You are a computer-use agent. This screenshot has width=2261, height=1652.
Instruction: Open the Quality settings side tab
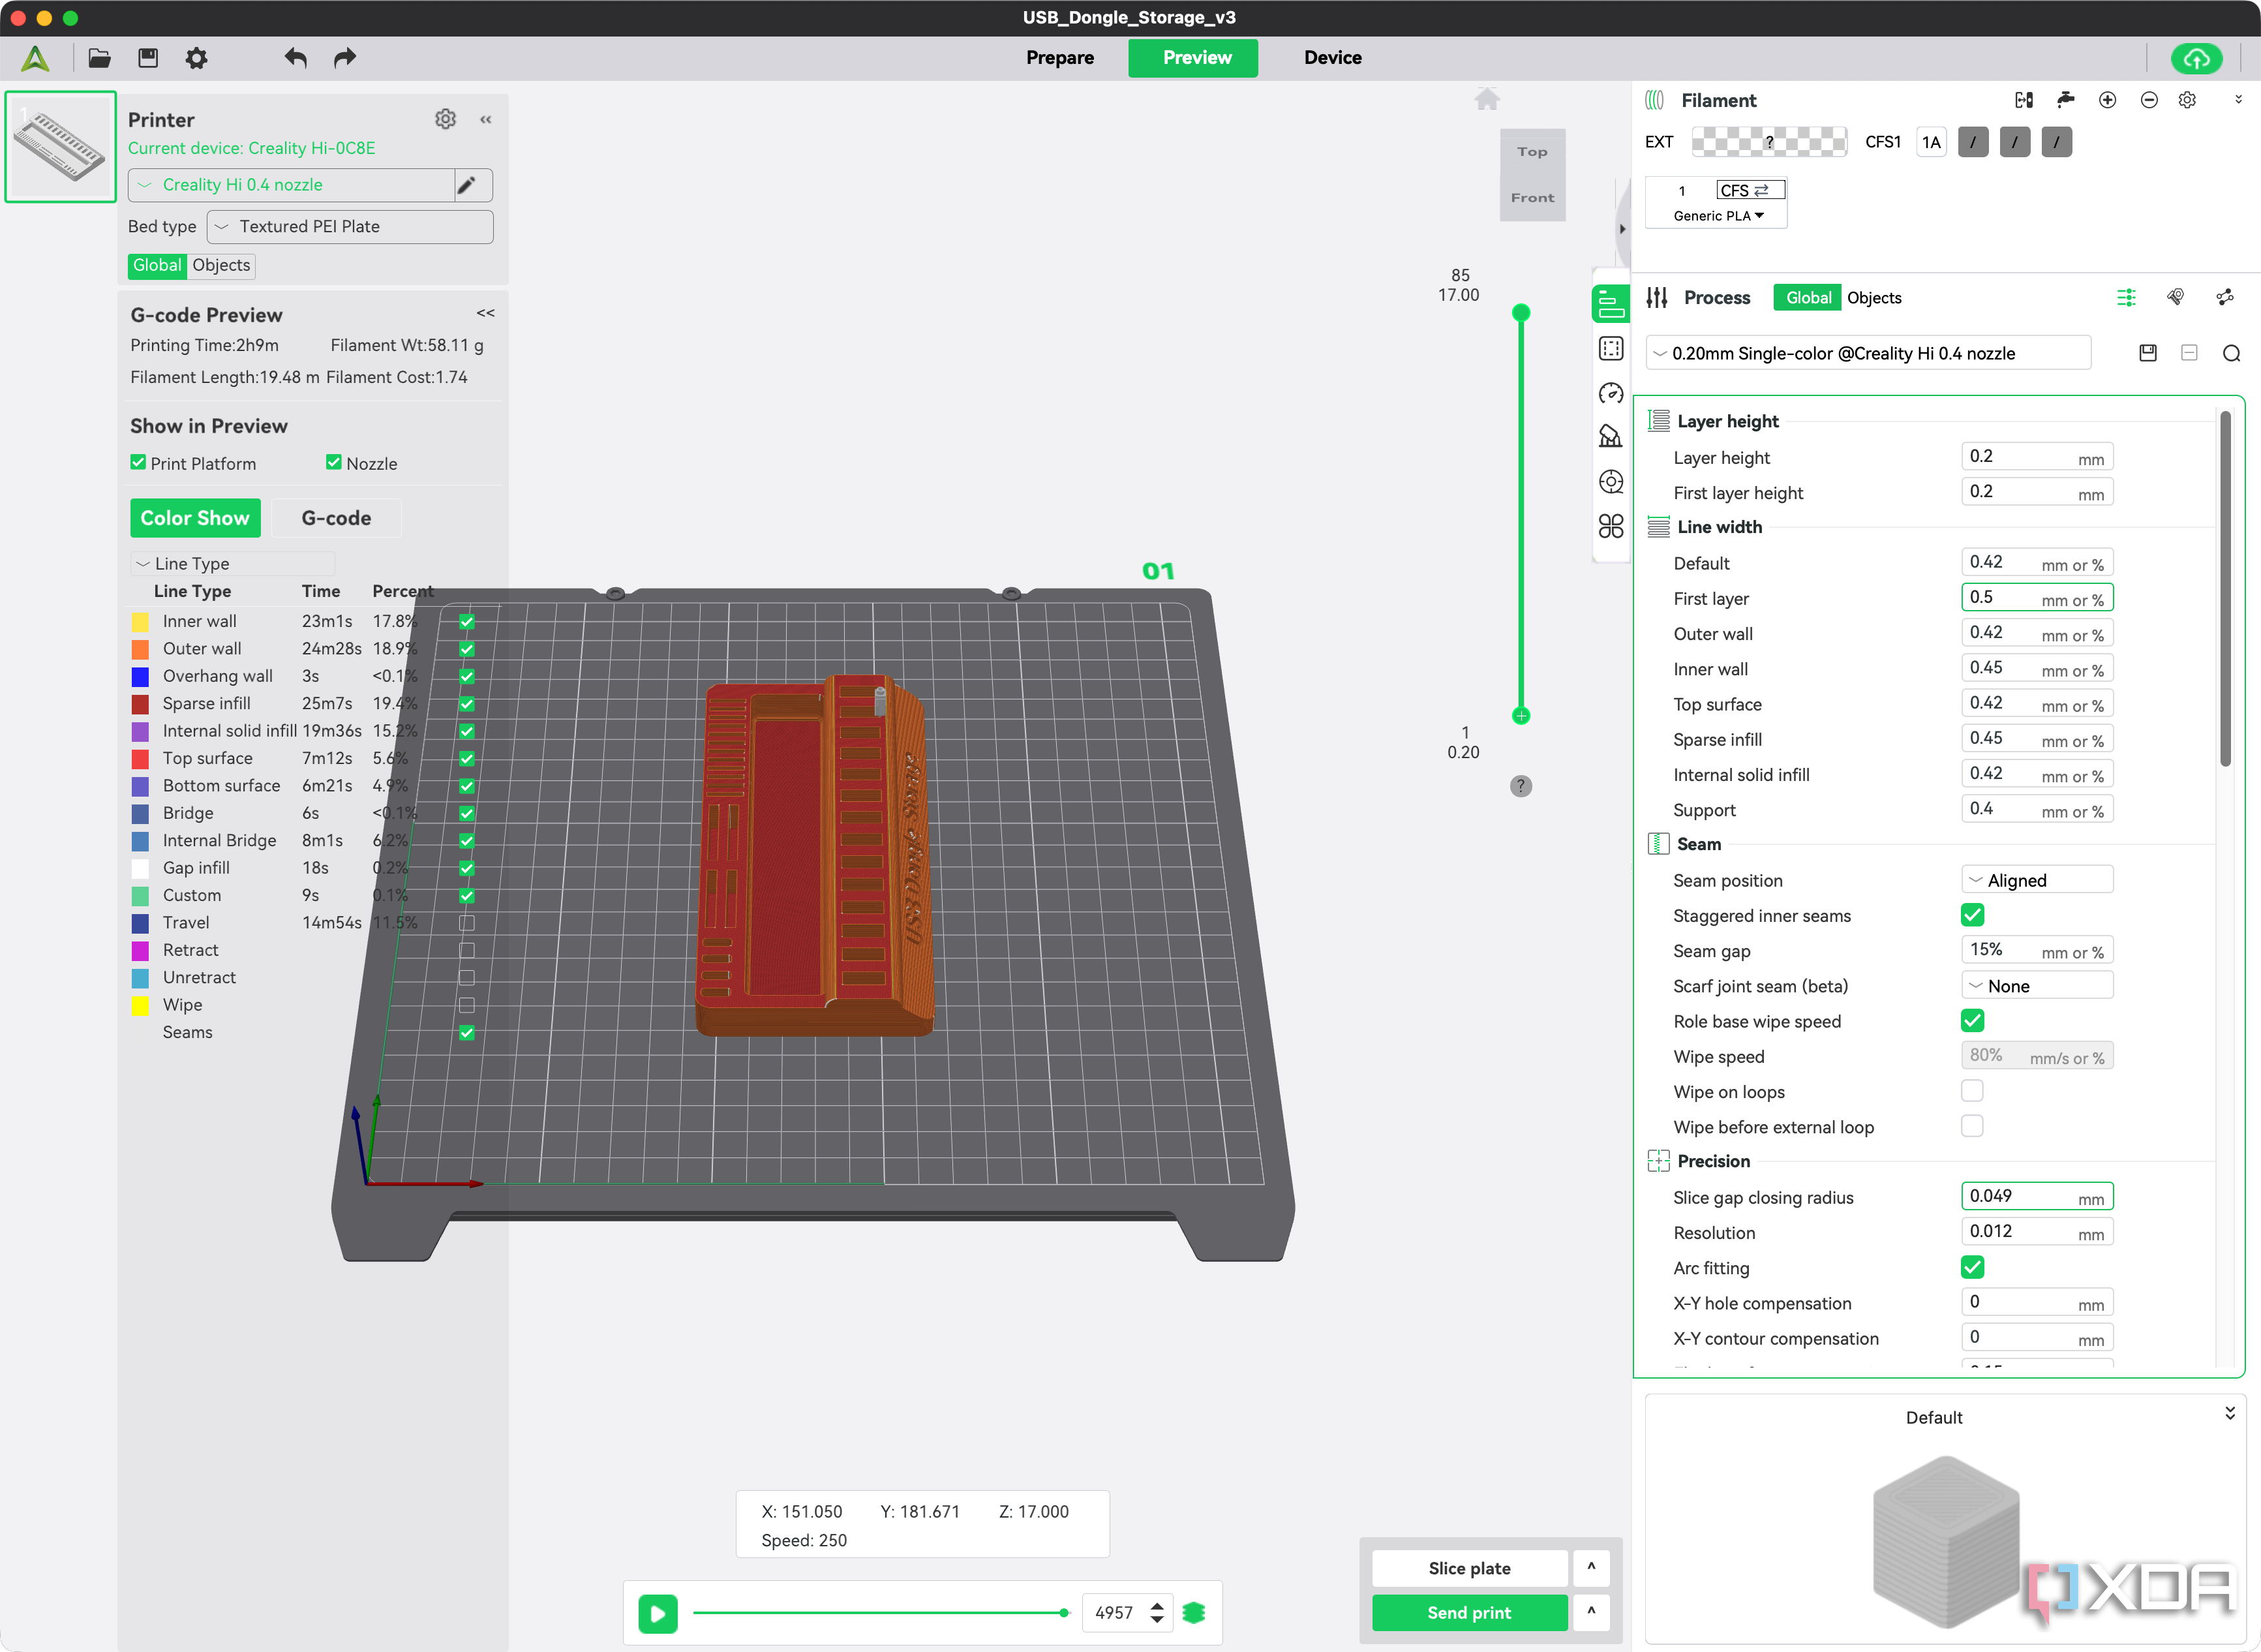pos(1611,304)
